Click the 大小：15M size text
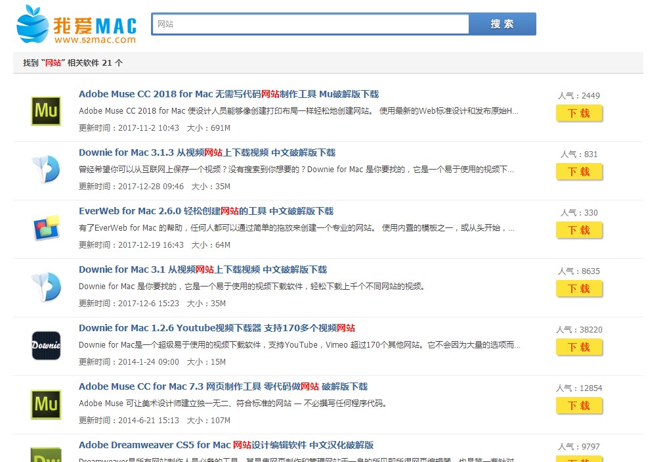 207,362
